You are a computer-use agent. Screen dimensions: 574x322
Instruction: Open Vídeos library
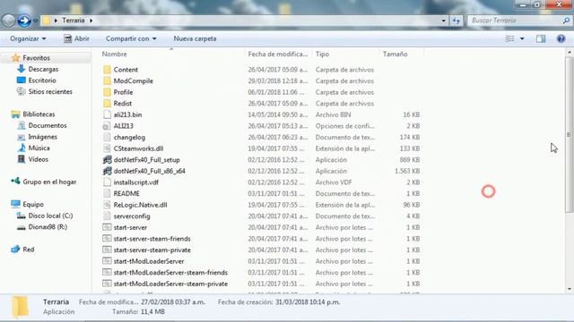[x=38, y=159]
